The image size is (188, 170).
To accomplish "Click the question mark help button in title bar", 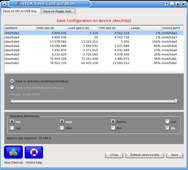I will [x=166, y=4].
